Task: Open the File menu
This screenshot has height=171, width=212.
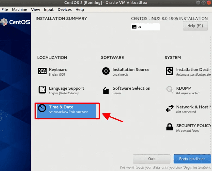Action: pyautogui.click(x=5, y=10)
